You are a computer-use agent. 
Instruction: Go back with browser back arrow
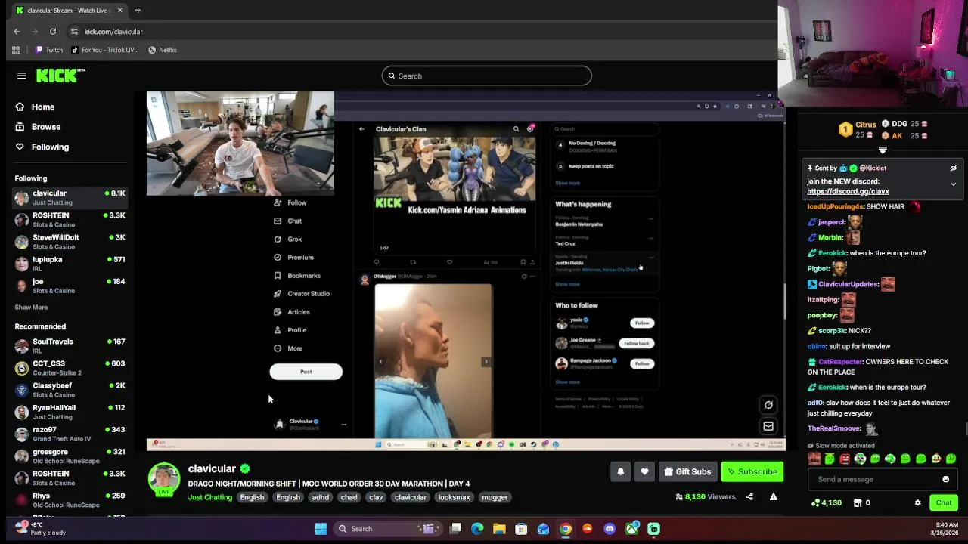(x=17, y=32)
